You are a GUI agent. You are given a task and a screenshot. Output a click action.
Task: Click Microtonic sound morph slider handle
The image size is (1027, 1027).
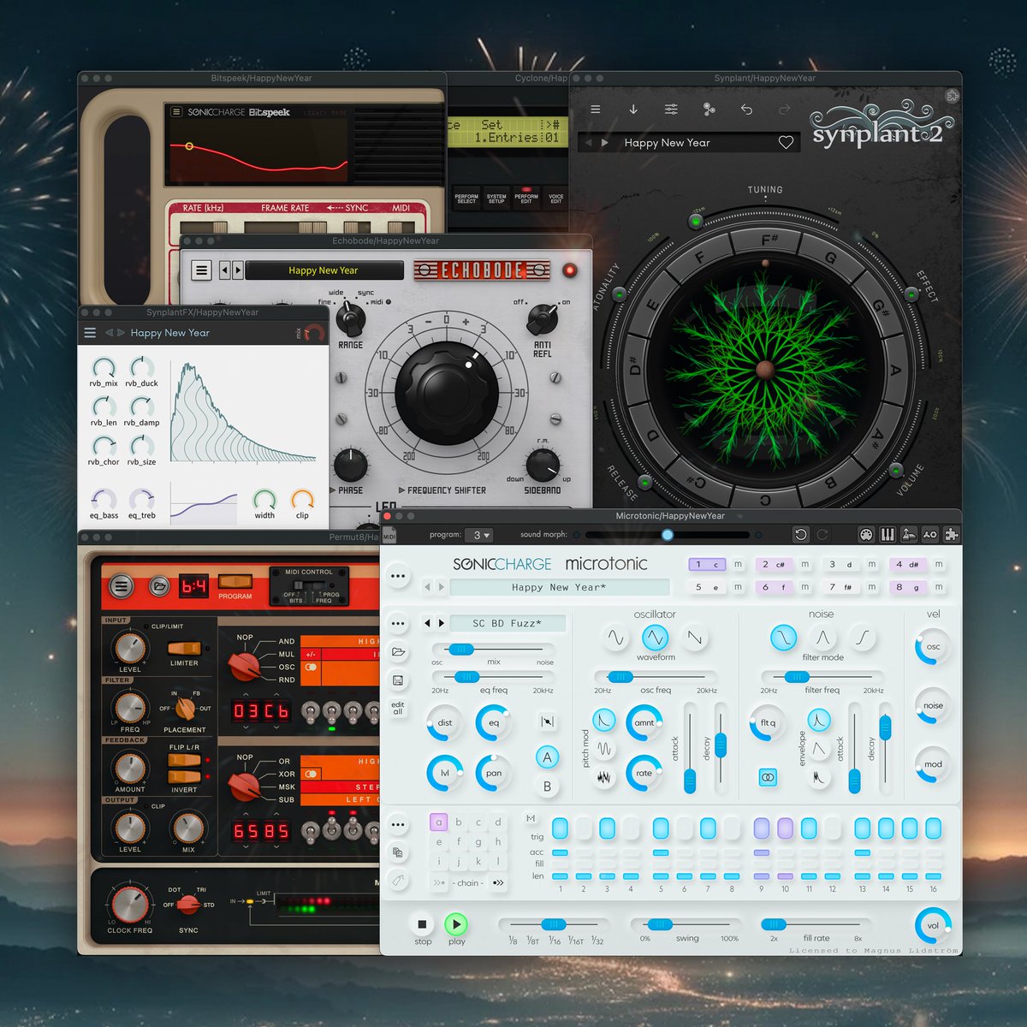668,535
